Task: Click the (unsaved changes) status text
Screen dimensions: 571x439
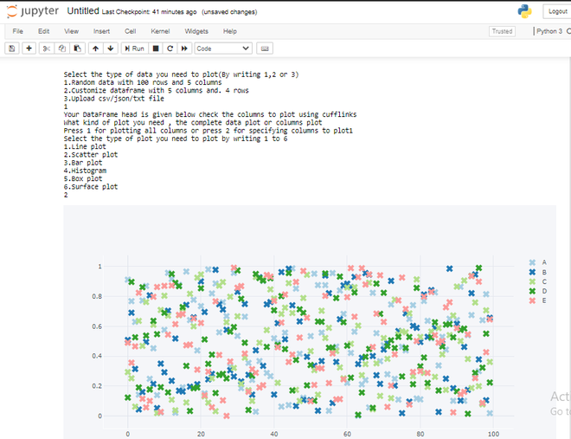Action: (229, 12)
